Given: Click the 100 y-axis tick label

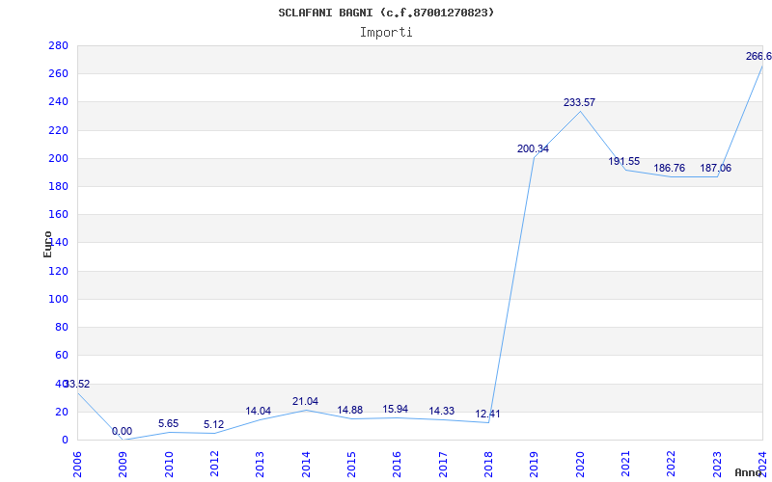Looking at the screenshot, I should (x=58, y=299).
